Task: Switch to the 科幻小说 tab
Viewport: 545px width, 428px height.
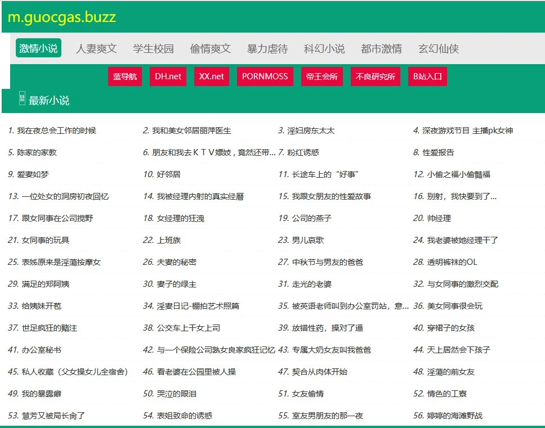Action: (x=324, y=49)
